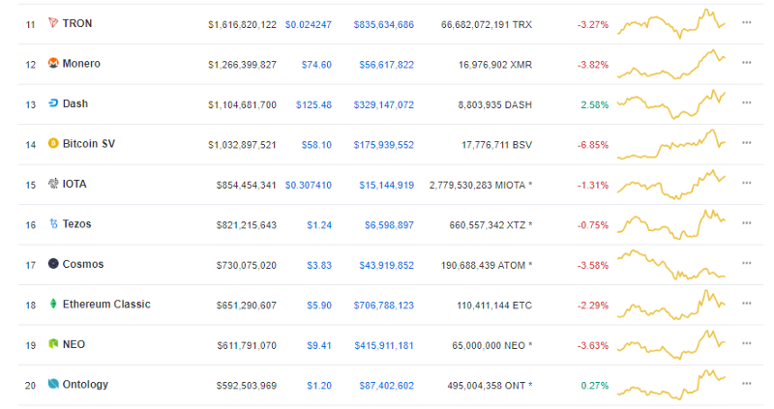Viewport: 774px width, 409px height.
Task: Click the Bitcoin SV coin logo icon
Action: (53, 143)
